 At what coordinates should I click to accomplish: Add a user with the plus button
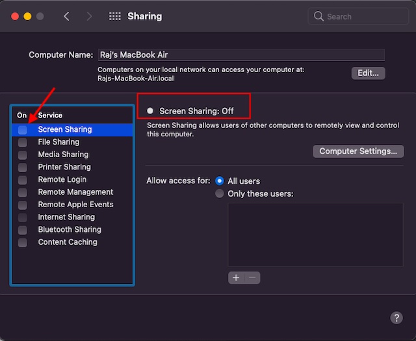tap(236, 277)
